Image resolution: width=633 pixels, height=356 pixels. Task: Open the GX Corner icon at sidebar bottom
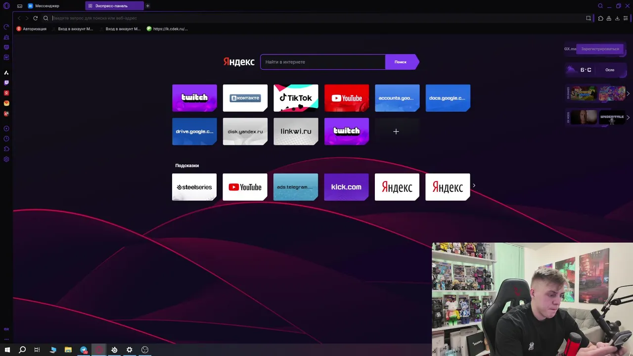[x=6, y=329]
